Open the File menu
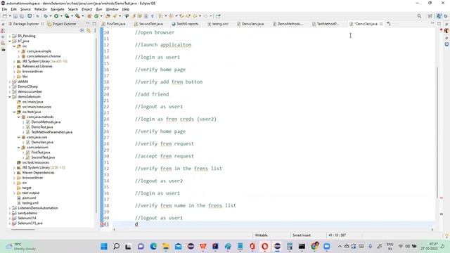Viewport: 450px width, 253px height. [x=4, y=9]
